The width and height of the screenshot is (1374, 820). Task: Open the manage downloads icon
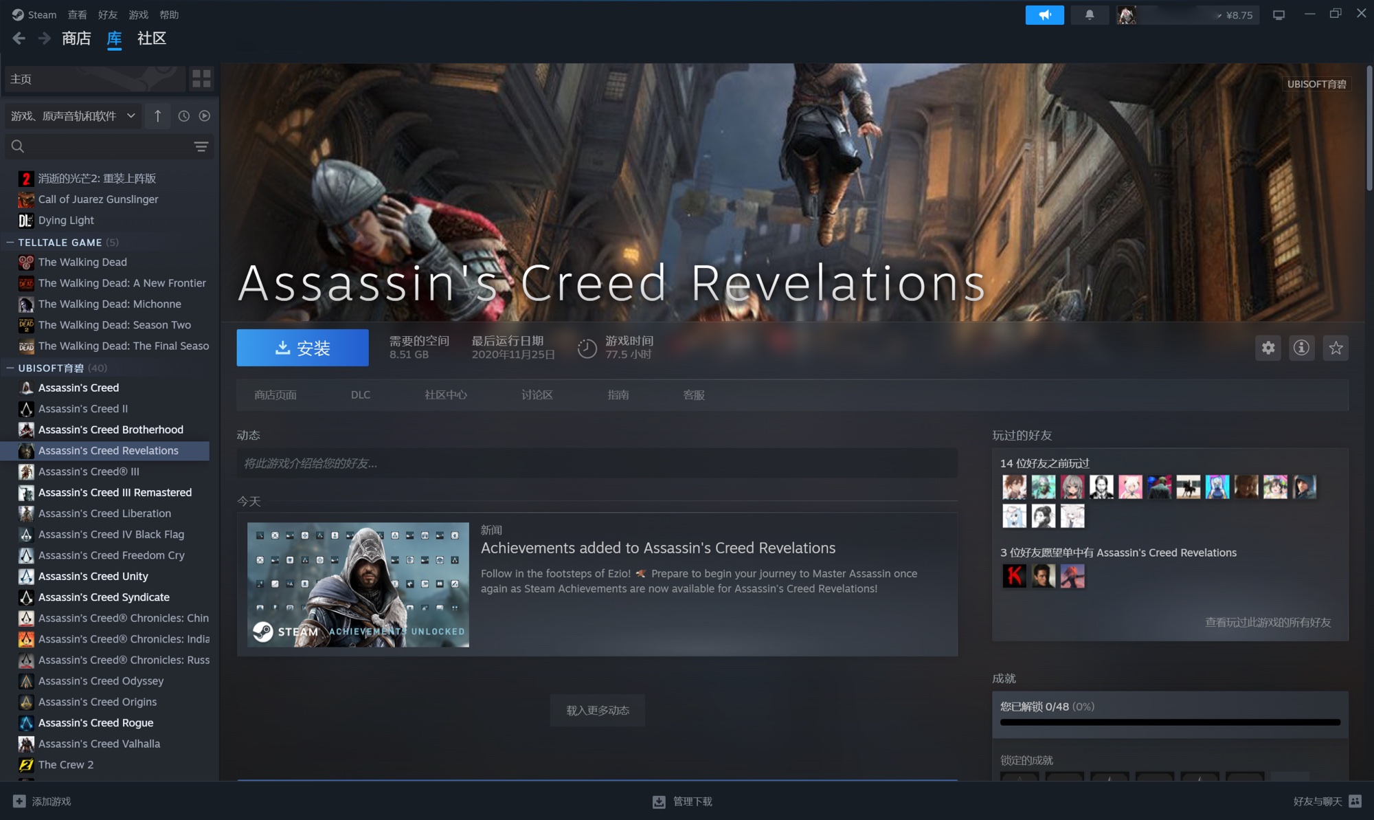[x=659, y=801]
